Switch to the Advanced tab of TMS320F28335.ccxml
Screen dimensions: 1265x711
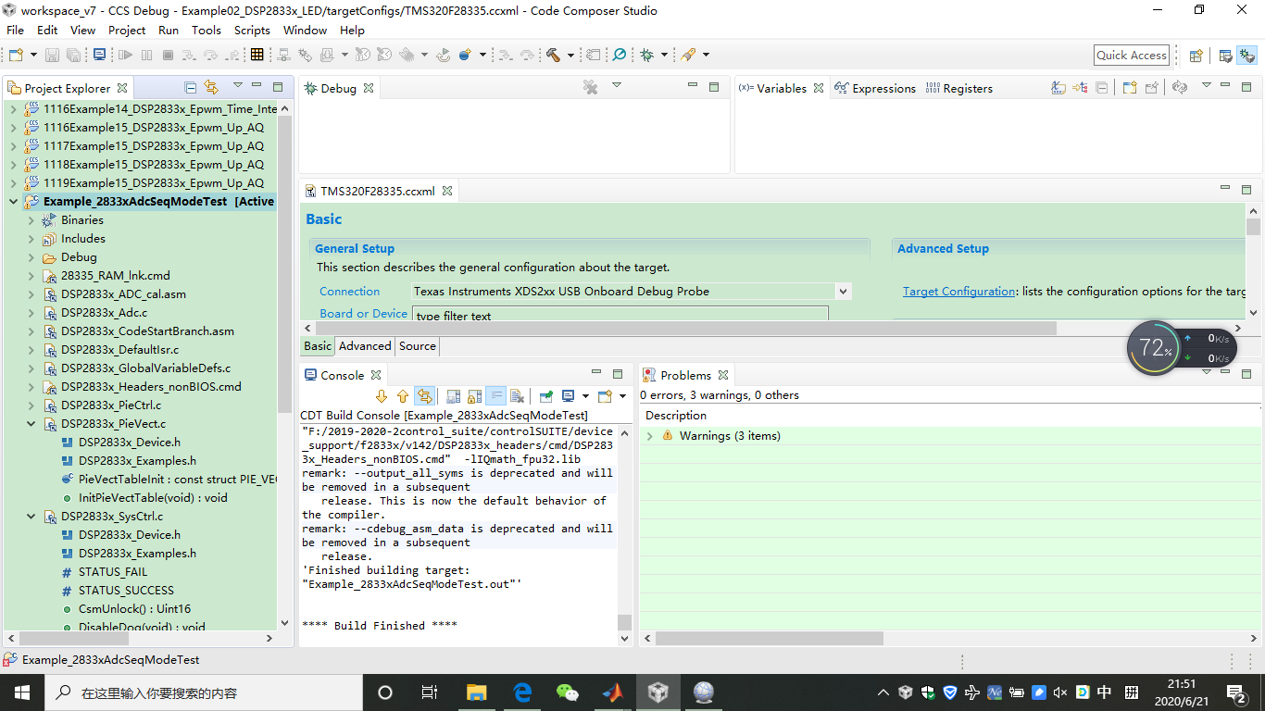click(x=364, y=345)
